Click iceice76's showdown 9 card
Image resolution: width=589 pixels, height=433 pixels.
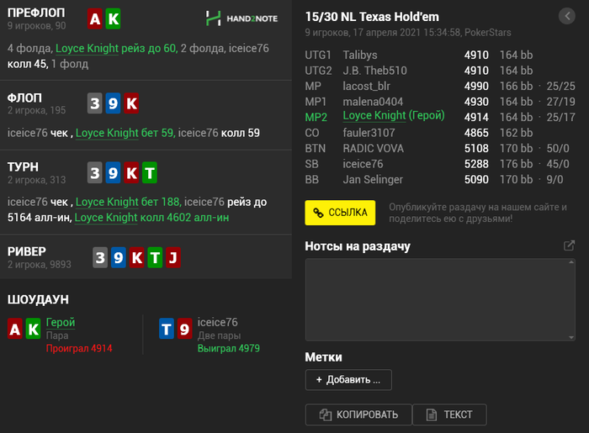184,329
